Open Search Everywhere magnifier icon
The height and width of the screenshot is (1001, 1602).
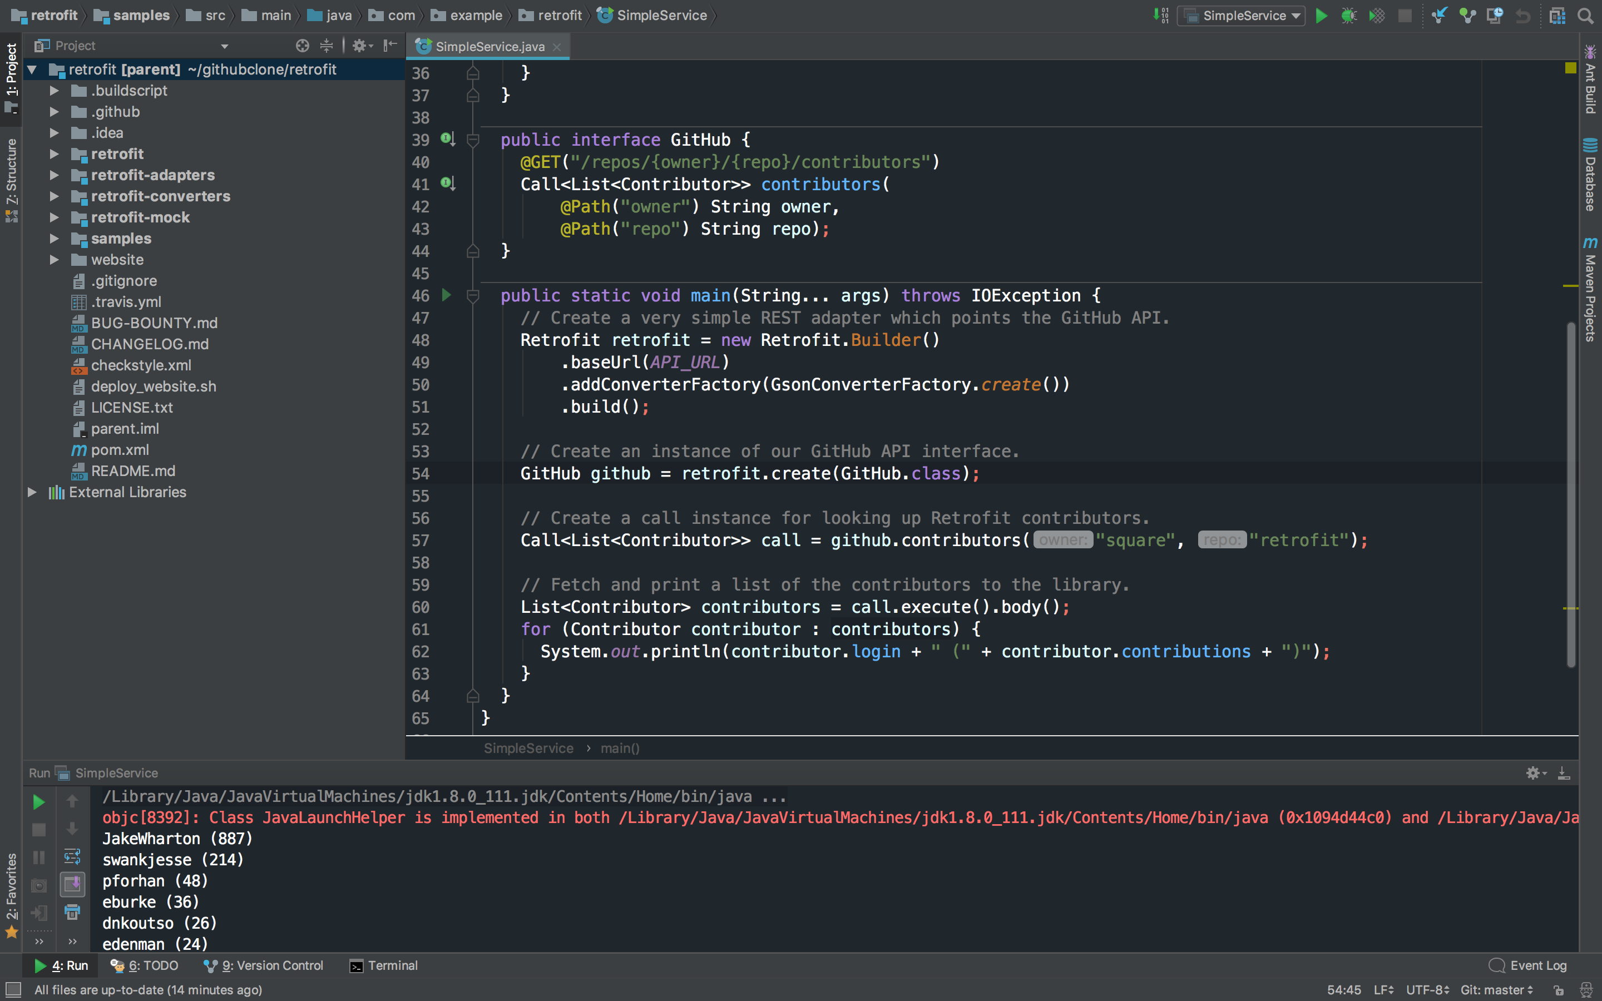coord(1585,15)
